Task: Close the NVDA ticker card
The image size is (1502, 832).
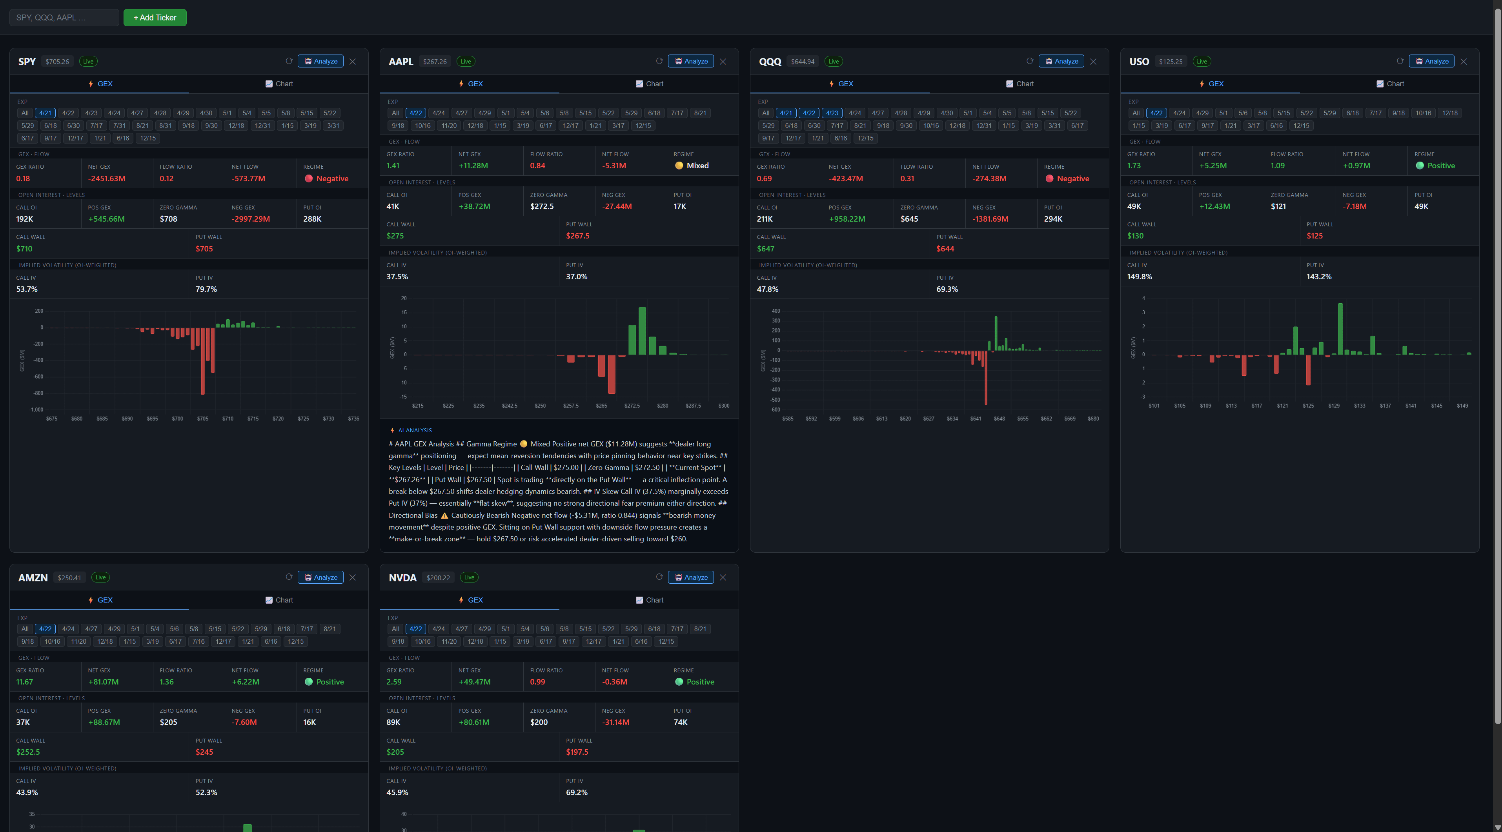Action: coord(723,577)
